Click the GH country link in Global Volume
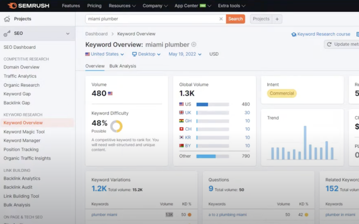The height and width of the screenshot is (224, 359). (188, 121)
